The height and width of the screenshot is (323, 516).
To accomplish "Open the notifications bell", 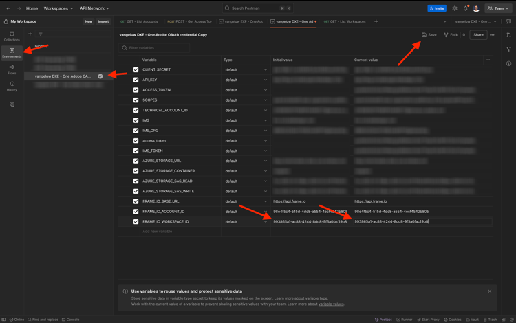I will [x=465, y=8].
